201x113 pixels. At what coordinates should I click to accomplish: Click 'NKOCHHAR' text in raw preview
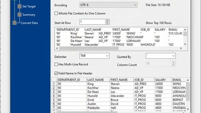135,37
